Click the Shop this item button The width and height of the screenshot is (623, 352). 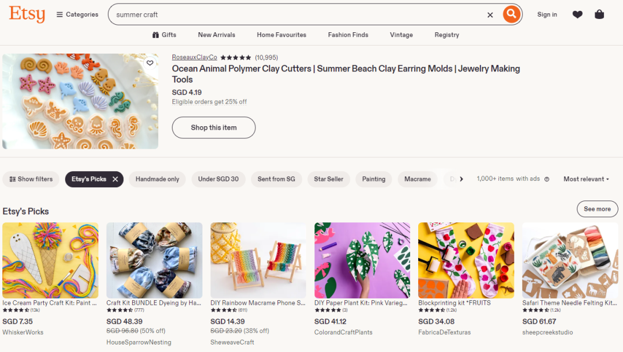click(214, 127)
